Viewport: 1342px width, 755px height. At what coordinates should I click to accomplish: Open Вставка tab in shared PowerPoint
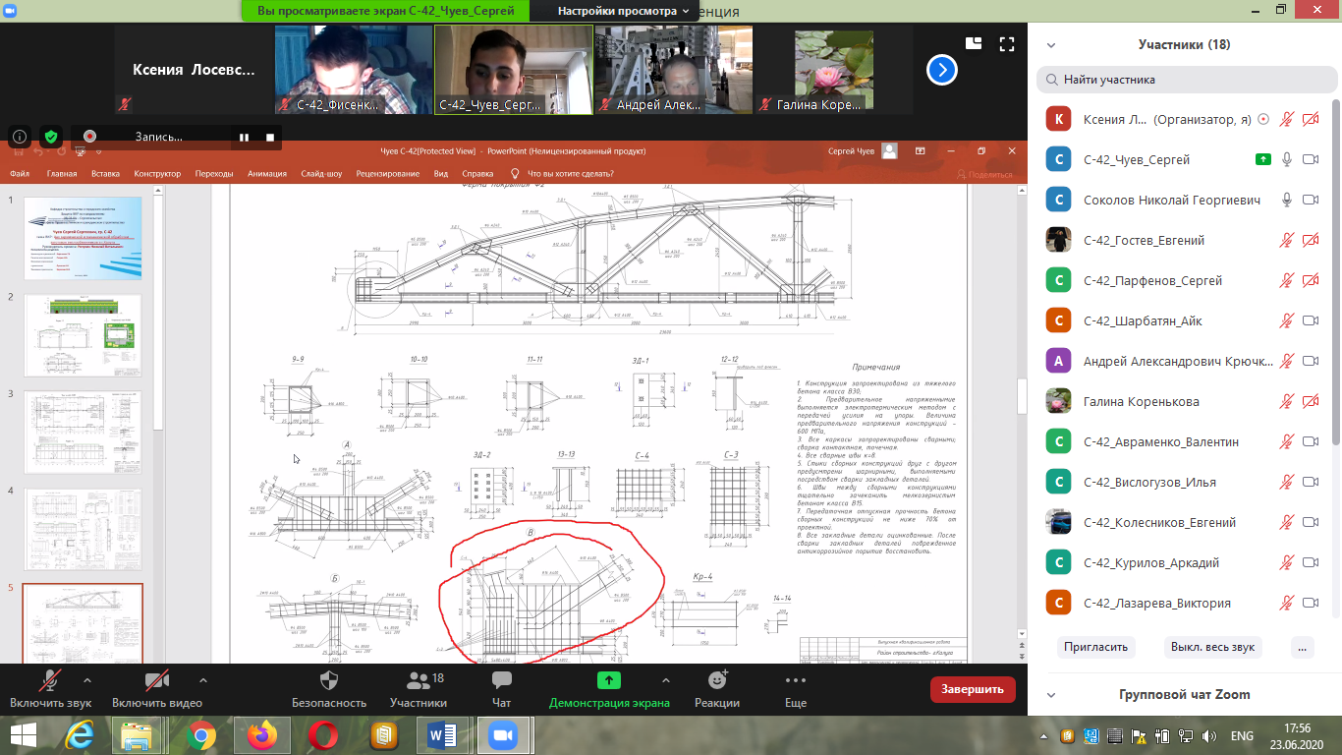pyautogui.click(x=105, y=174)
